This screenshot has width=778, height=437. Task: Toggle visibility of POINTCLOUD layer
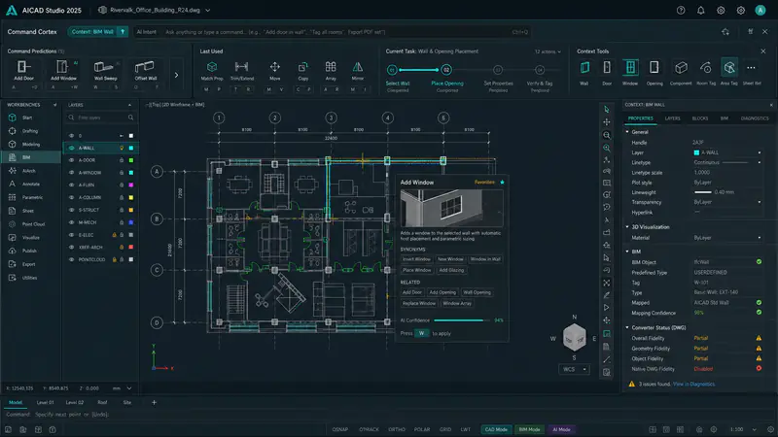pyautogui.click(x=71, y=259)
